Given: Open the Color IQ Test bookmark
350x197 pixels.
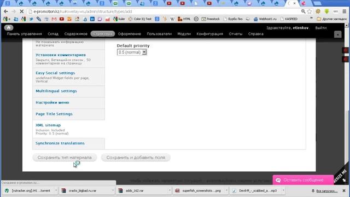Looking at the screenshot, I should (140, 19).
